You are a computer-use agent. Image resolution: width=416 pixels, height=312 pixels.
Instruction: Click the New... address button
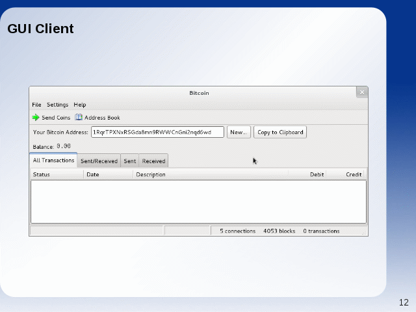(239, 132)
